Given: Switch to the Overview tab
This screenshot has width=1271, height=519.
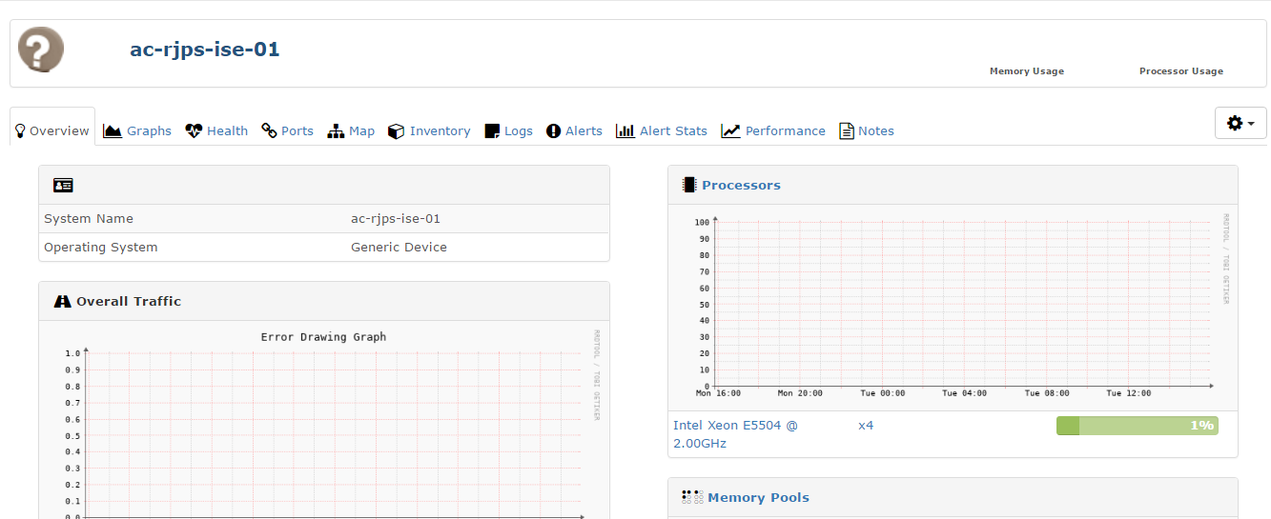Looking at the screenshot, I should [x=52, y=130].
